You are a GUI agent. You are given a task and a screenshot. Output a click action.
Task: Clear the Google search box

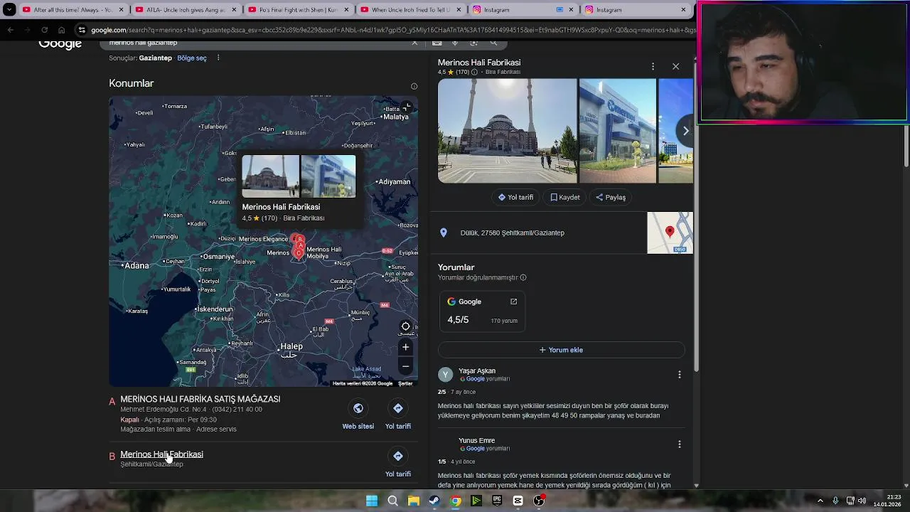pos(414,43)
